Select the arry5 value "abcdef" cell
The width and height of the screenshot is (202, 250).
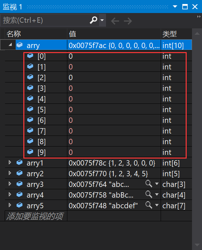[x=114, y=206]
